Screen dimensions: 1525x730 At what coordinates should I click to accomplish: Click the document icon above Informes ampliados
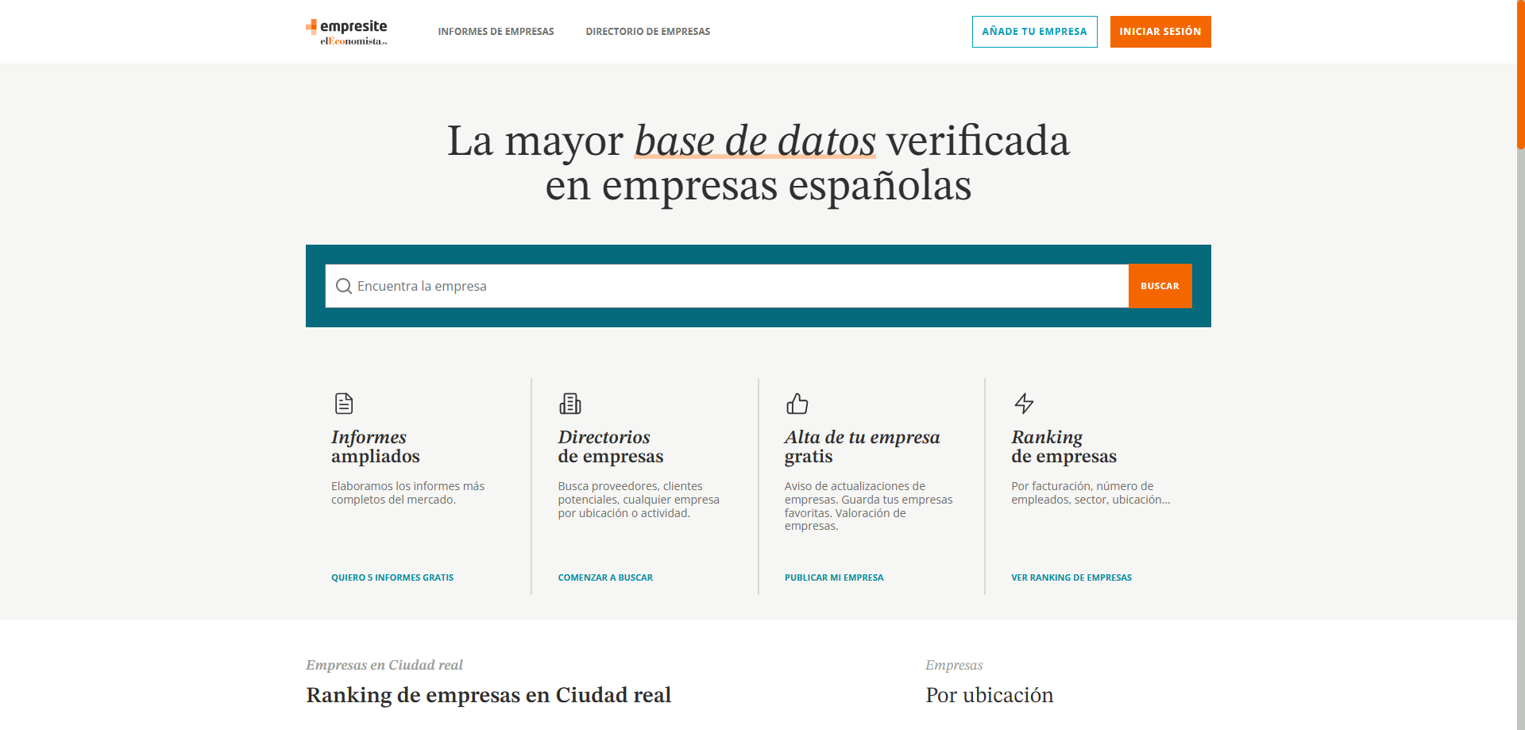pos(344,404)
